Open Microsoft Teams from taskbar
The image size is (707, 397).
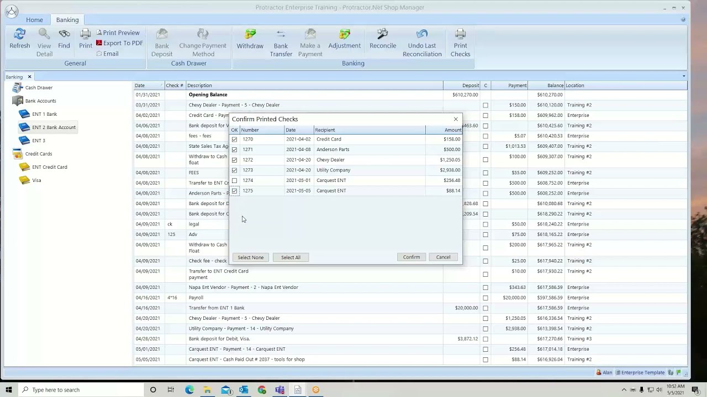coord(279,390)
